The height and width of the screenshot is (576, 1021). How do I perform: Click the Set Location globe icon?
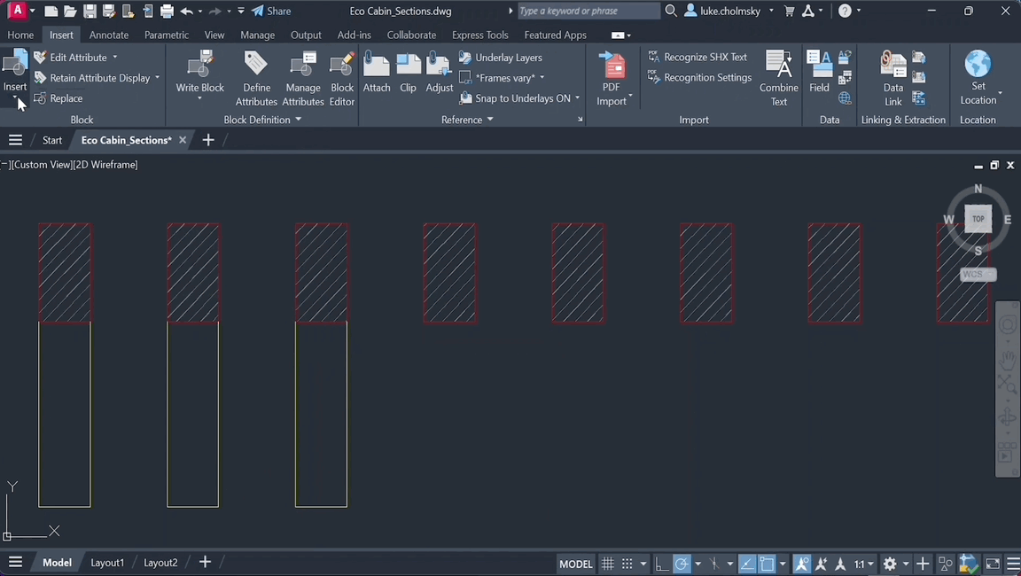tap(978, 64)
